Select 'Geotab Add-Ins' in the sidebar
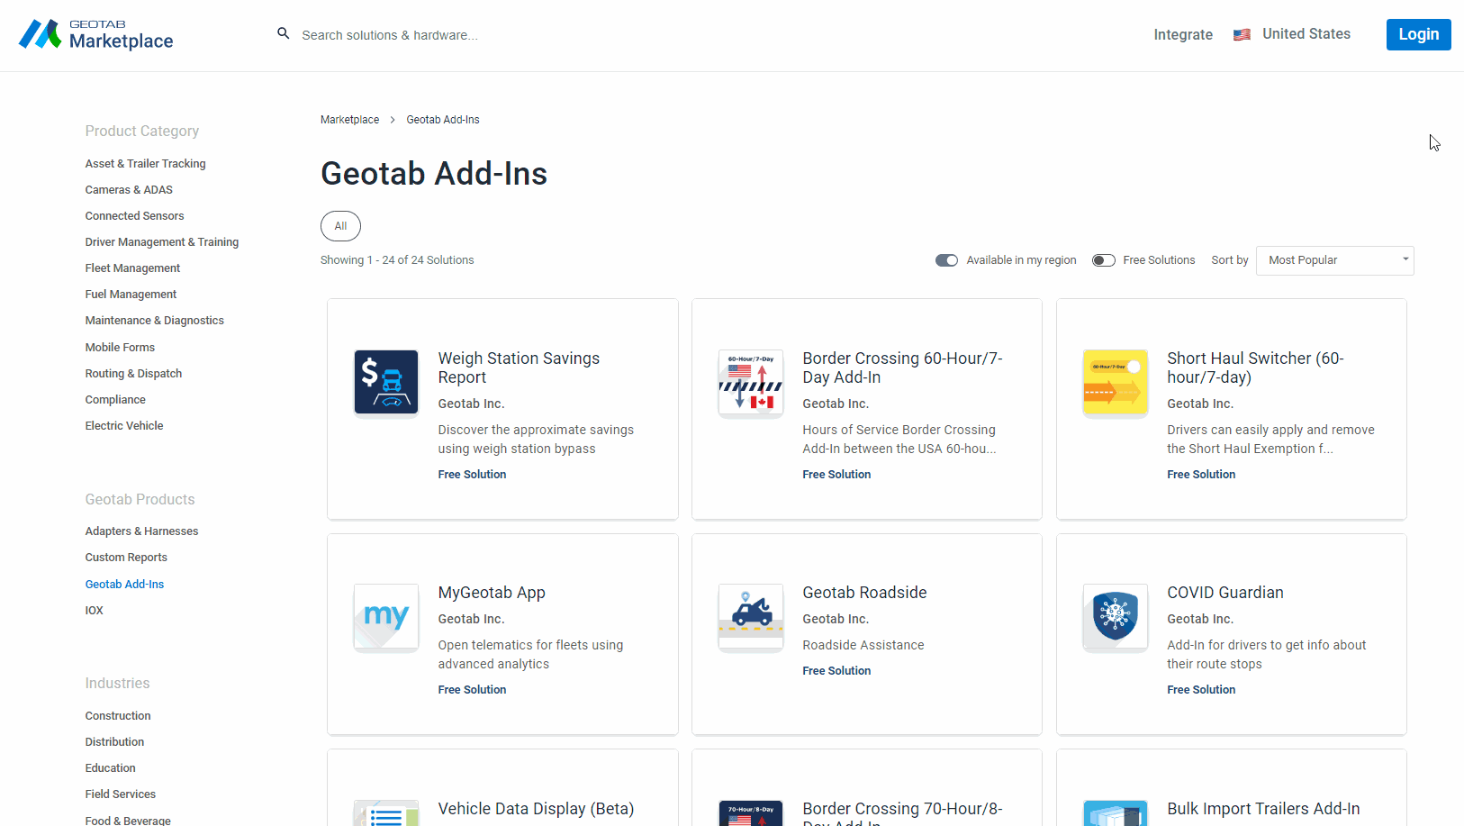Viewport: 1464px width, 826px height. coord(124,584)
